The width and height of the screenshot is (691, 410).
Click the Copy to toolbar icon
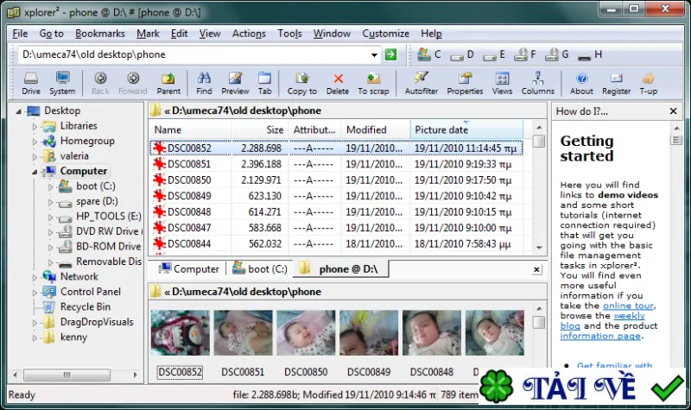[301, 83]
